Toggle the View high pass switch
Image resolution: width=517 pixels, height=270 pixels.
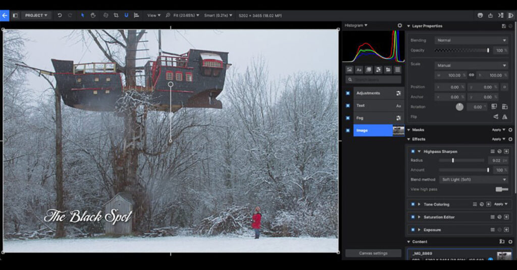pyautogui.click(x=502, y=189)
